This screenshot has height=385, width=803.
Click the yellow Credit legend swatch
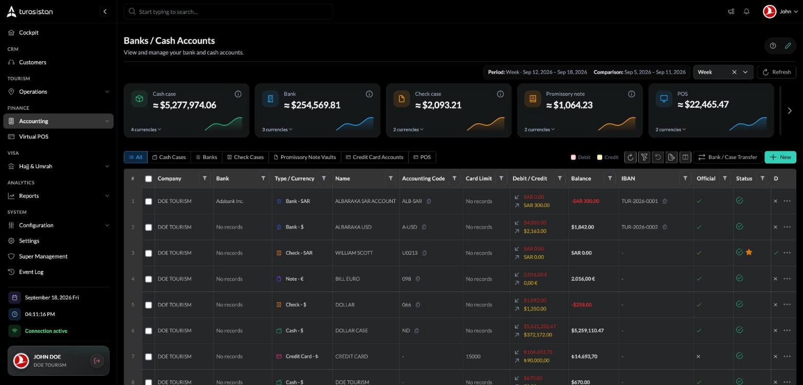(600, 157)
